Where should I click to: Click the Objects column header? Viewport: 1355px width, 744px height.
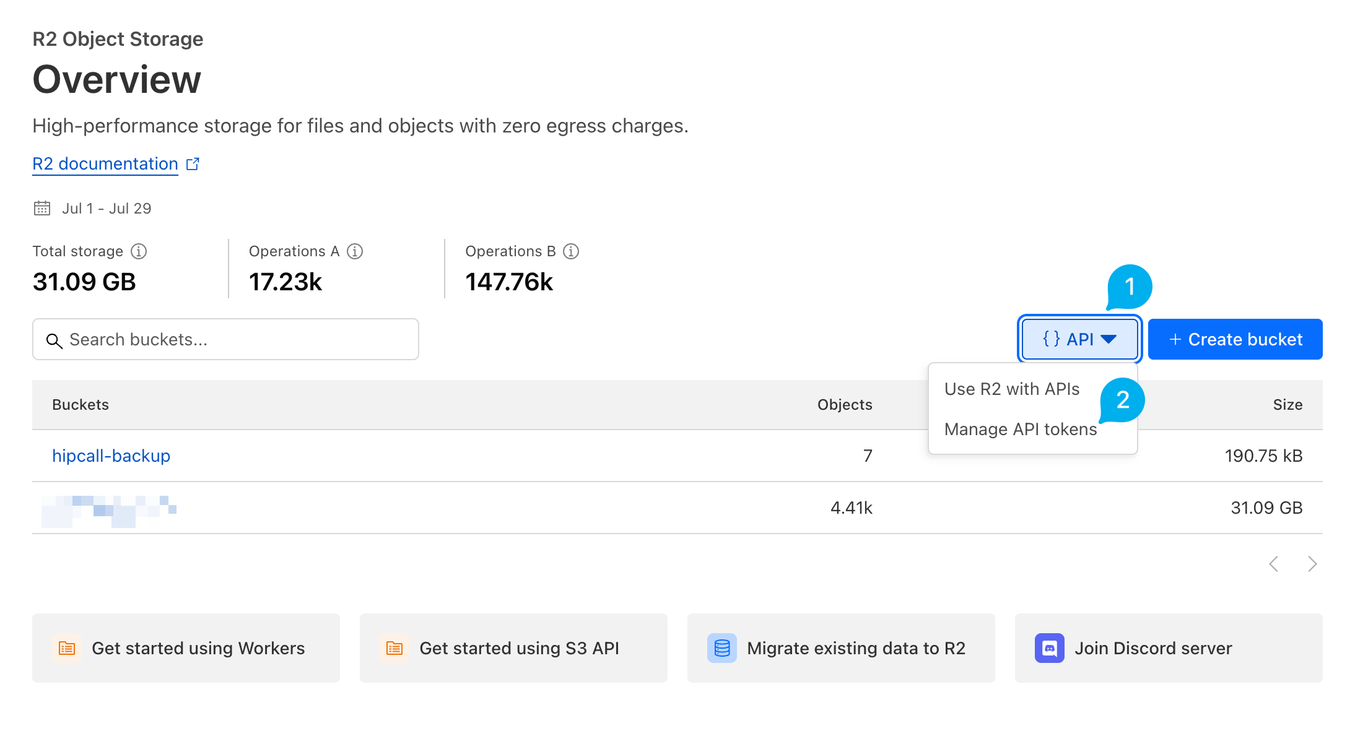[x=845, y=405]
